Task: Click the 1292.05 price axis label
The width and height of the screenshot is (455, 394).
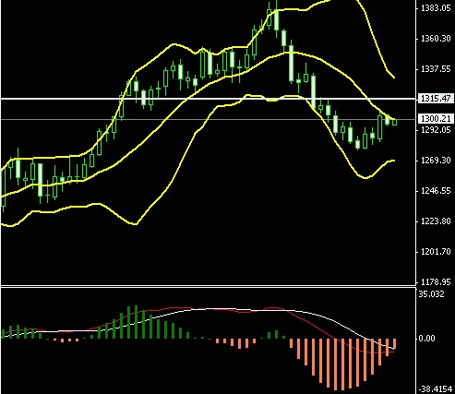Action: tap(436, 130)
